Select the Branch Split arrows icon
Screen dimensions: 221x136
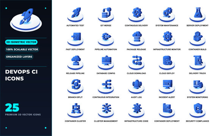pos(75,86)
